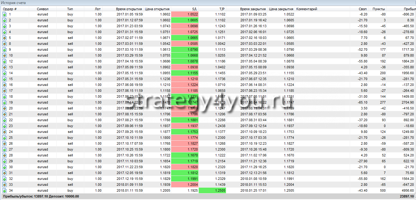
Task: Click the S/L column header
Action: [x=195, y=9]
